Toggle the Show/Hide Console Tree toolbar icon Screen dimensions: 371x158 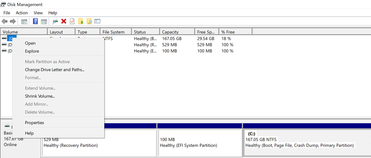pos(24,21)
